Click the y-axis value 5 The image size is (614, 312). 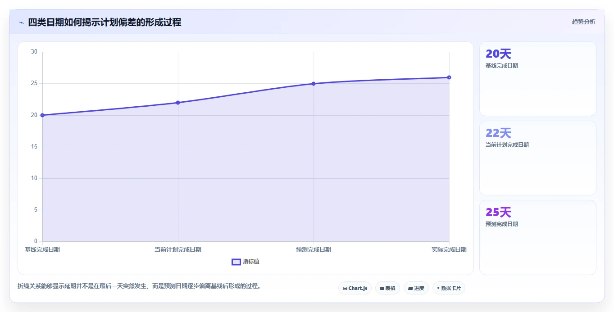tap(36, 210)
